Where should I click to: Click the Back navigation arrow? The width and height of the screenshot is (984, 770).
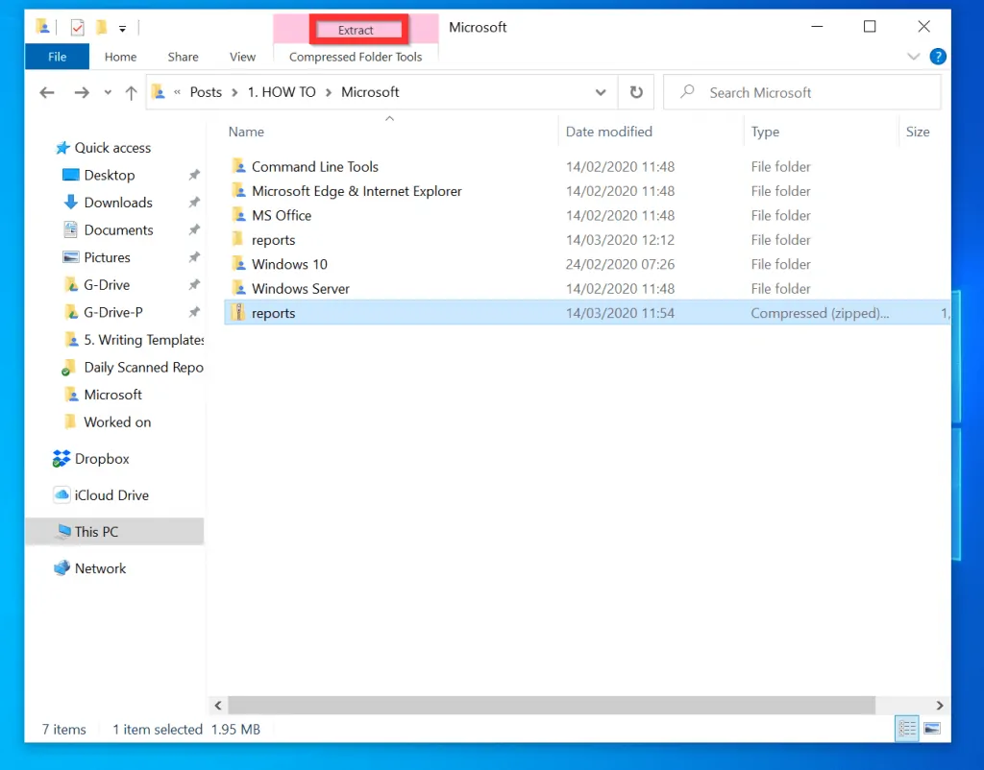click(47, 92)
